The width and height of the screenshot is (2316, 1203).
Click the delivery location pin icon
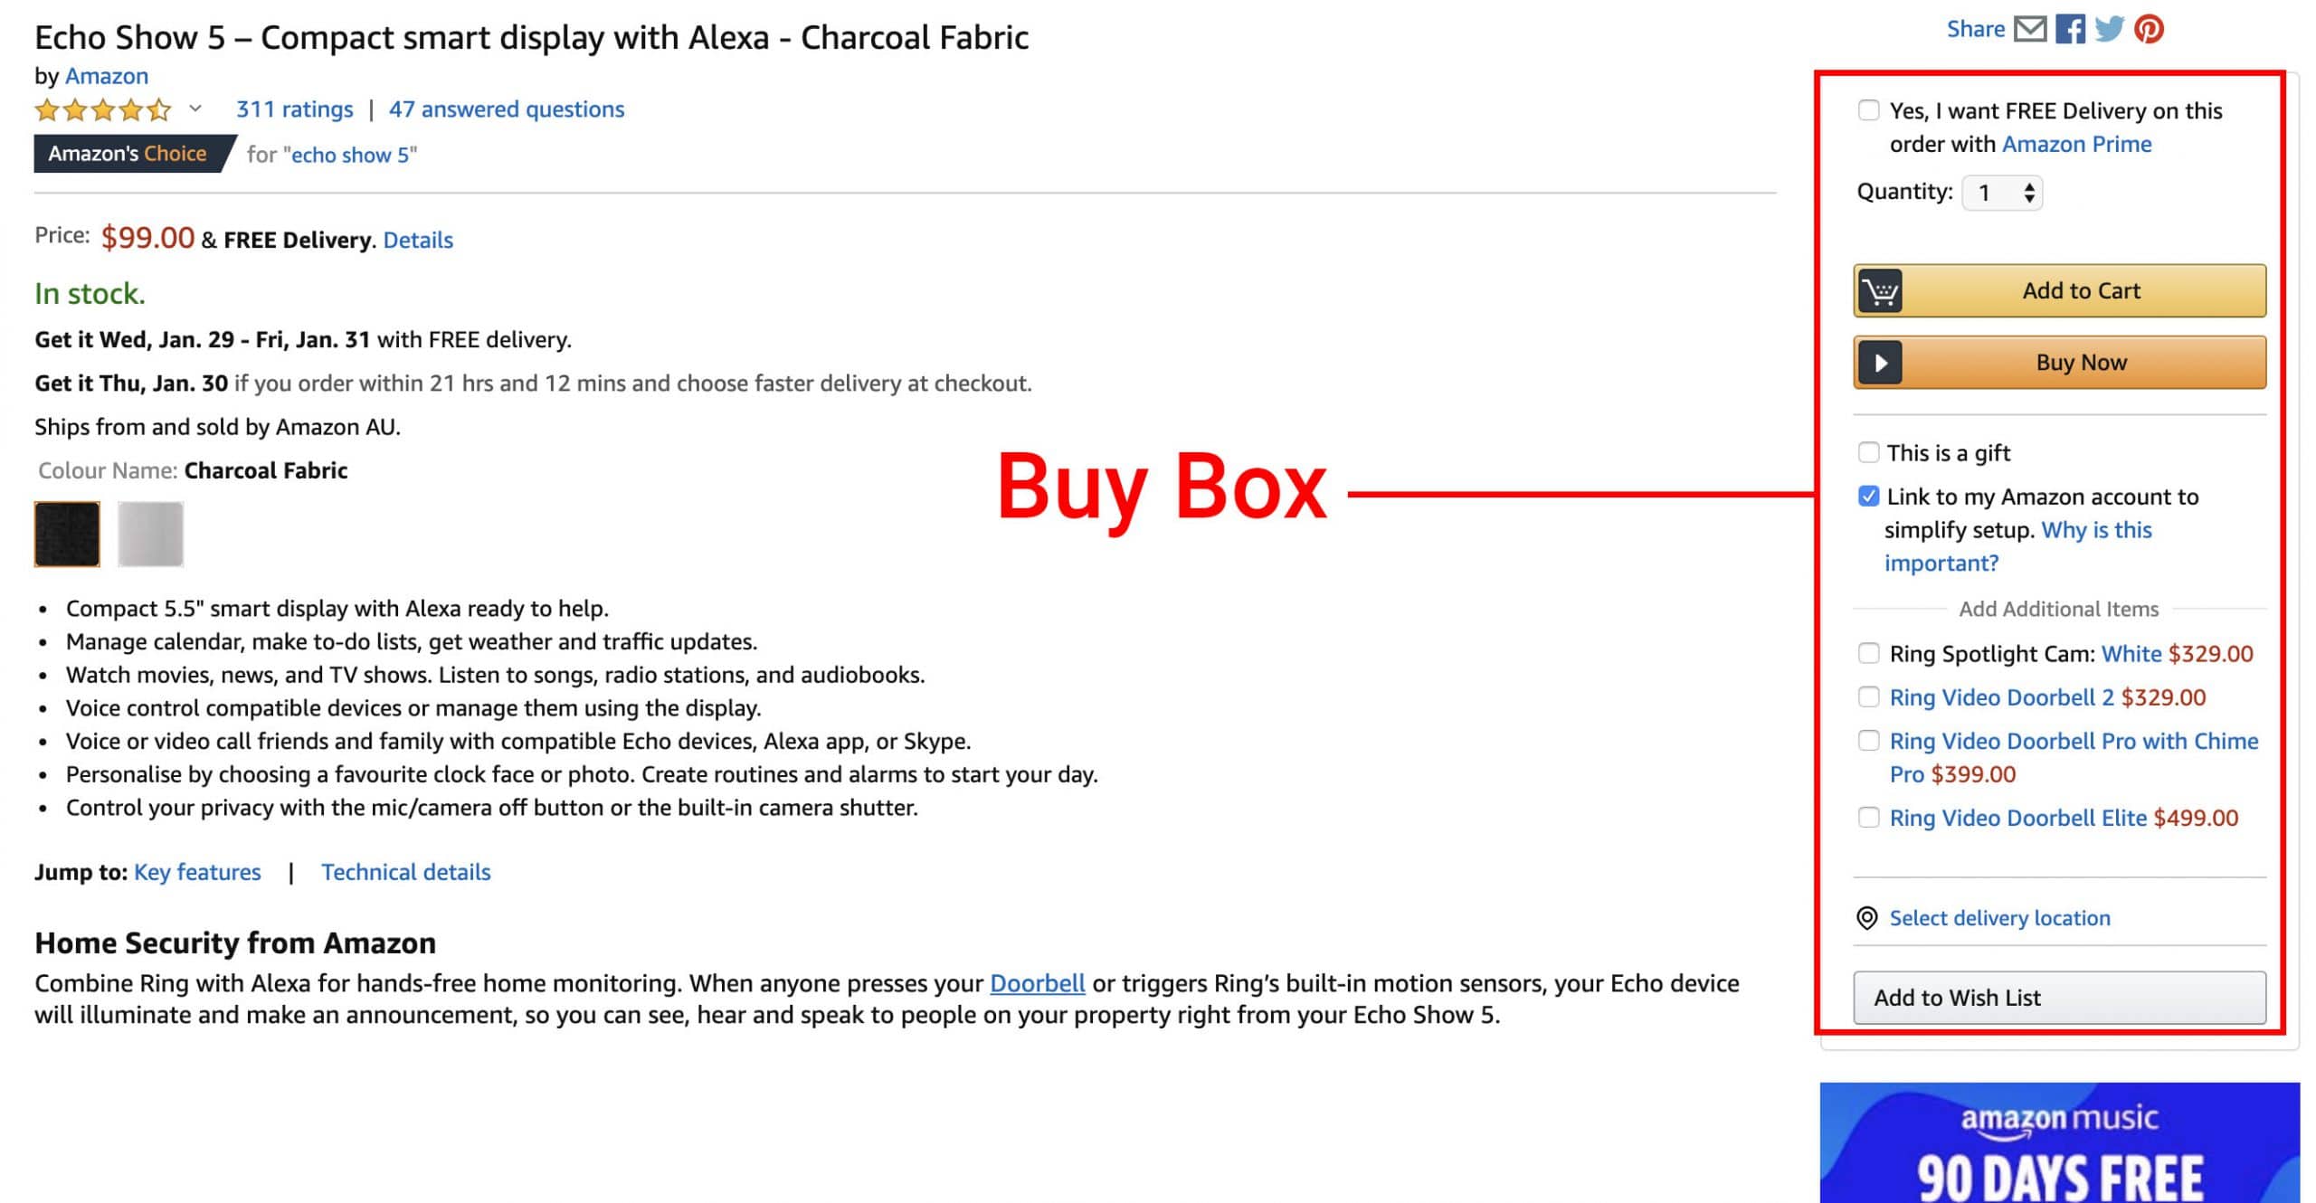tap(1867, 917)
